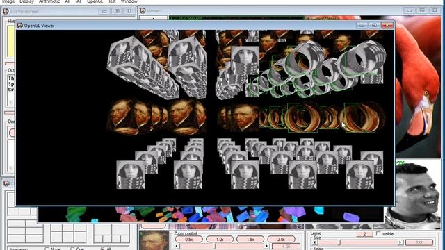Minimize the Viewers window
Viewport: 445px width, 250px height.
point(410,10)
